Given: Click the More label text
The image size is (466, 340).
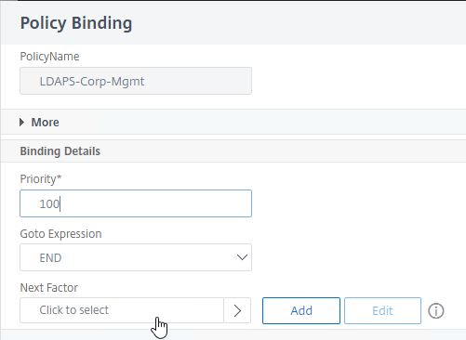Looking at the screenshot, I should coord(45,123).
